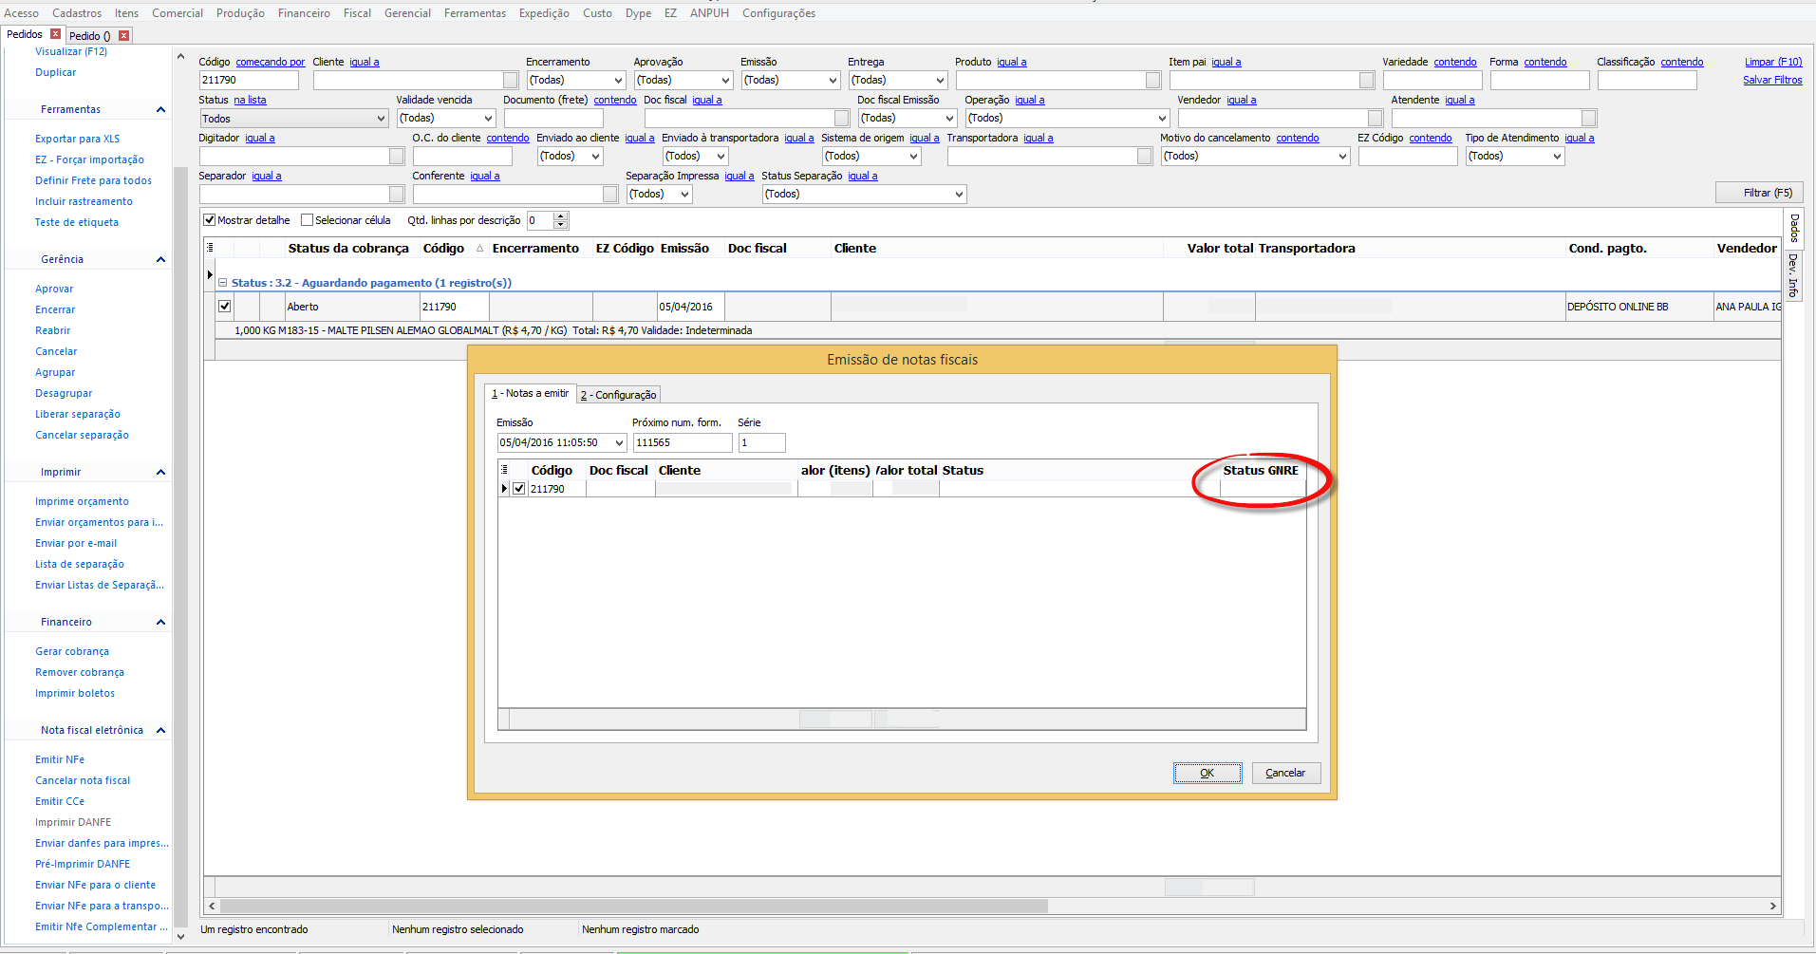Uncheck order 211790 in the dialog
1816x954 pixels.
click(519, 489)
